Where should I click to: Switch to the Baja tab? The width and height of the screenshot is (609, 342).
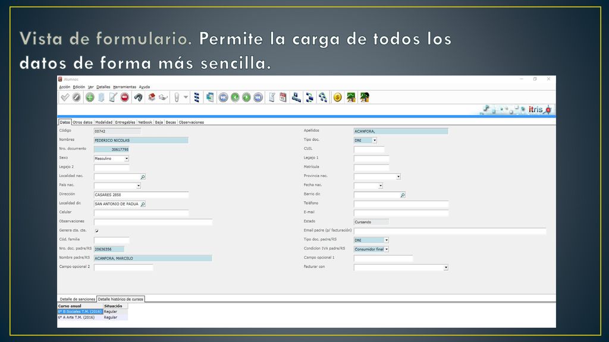159,122
